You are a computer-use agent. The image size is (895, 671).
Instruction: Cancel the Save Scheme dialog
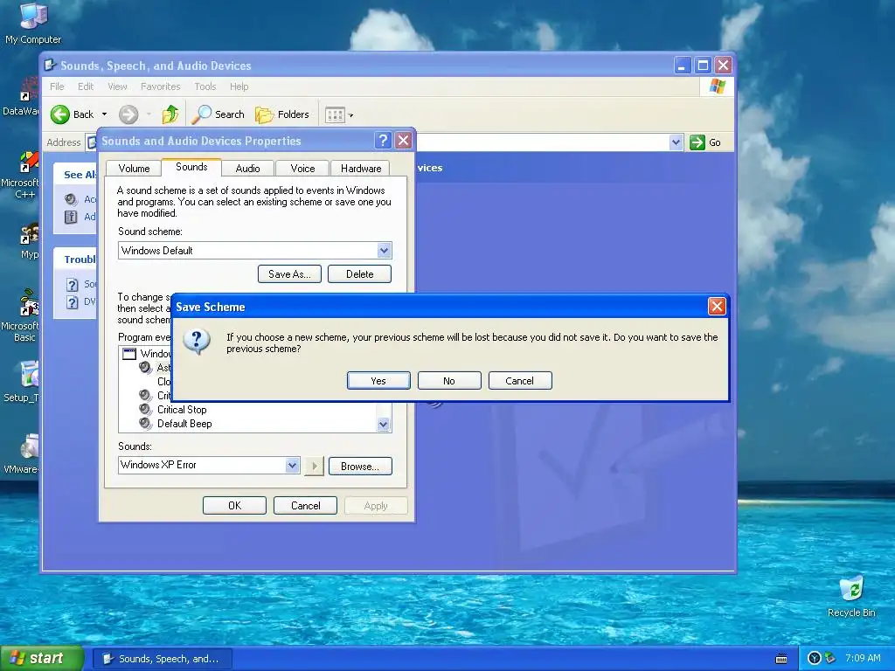[520, 381]
